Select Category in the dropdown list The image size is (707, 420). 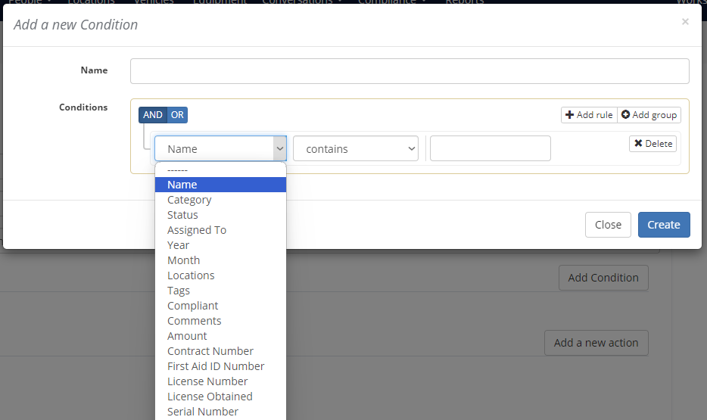(220, 200)
